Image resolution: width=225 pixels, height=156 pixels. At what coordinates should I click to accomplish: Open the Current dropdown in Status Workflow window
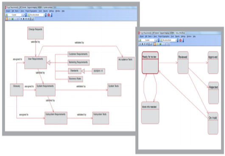click(148, 40)
